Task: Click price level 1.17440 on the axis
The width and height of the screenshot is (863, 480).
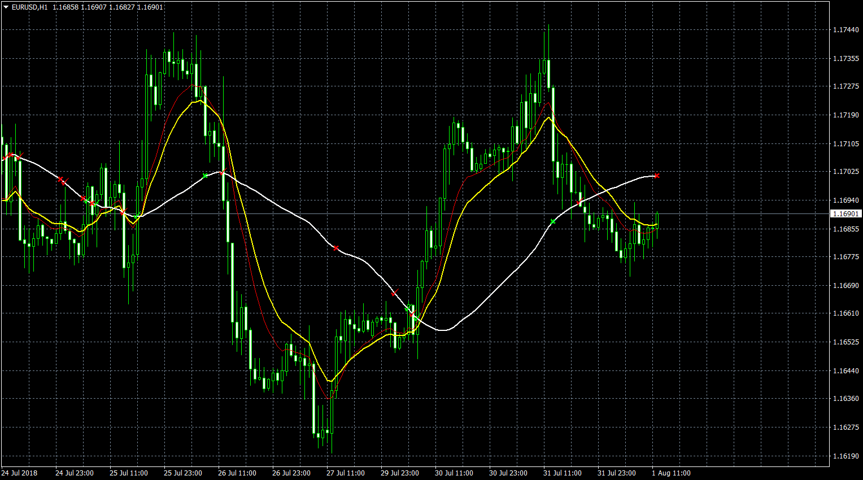Action: 846,30
